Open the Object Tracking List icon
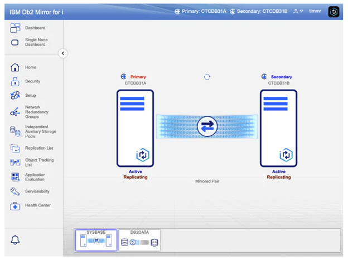 point(15,162)
